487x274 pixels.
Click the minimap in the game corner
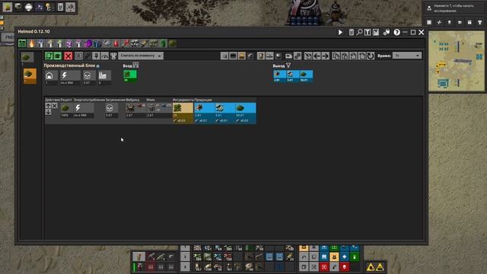tap(457, 61)
